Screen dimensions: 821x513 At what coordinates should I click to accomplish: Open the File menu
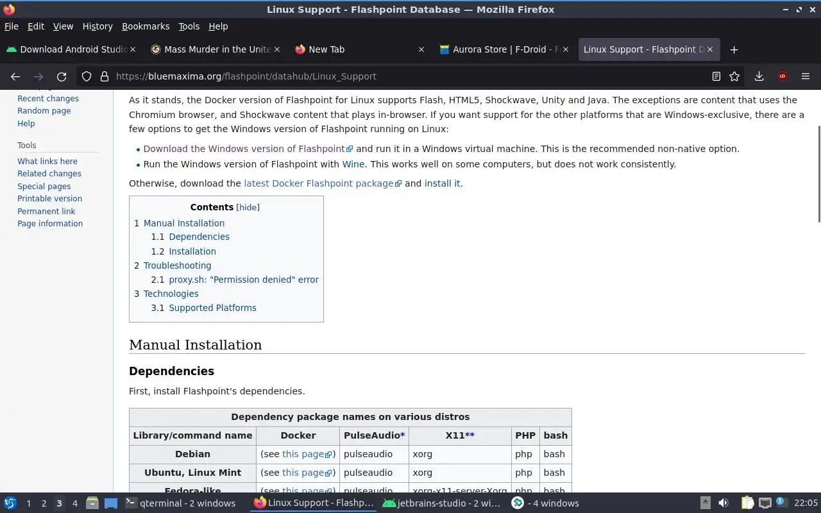tap(12, 26)
